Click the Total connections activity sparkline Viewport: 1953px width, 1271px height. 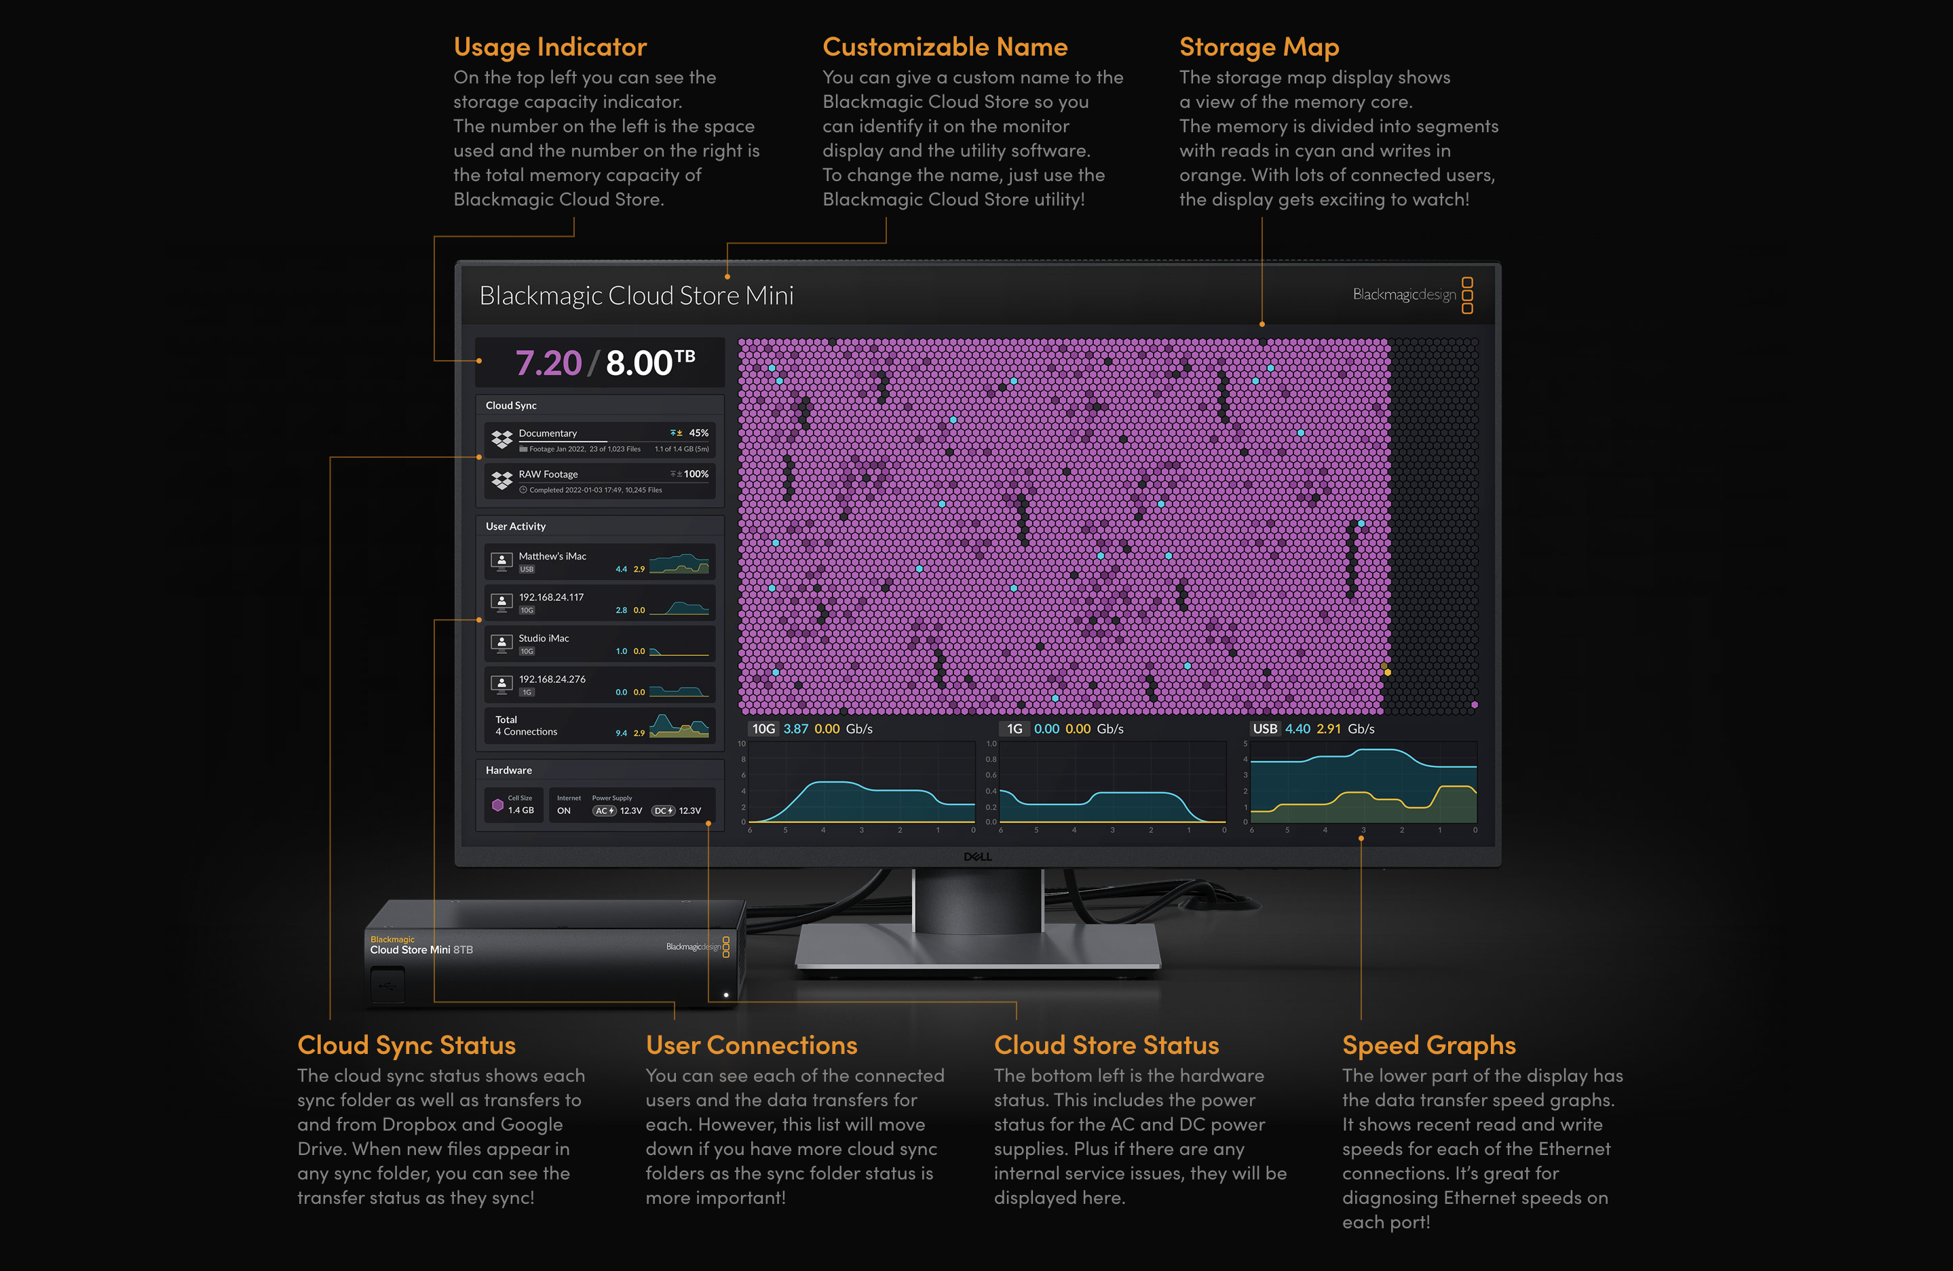679,726
